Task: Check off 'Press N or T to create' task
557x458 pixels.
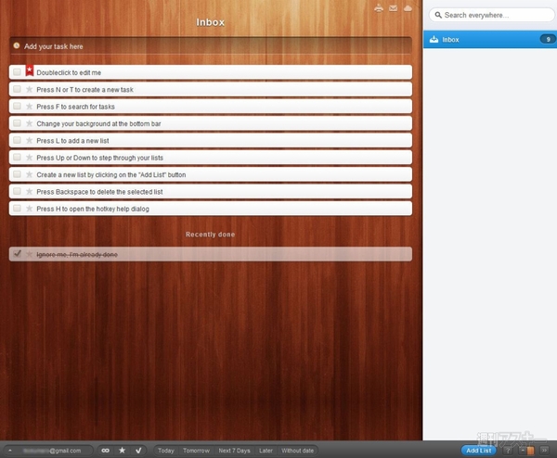Action: pyautogui.click(x=17, y=89)
